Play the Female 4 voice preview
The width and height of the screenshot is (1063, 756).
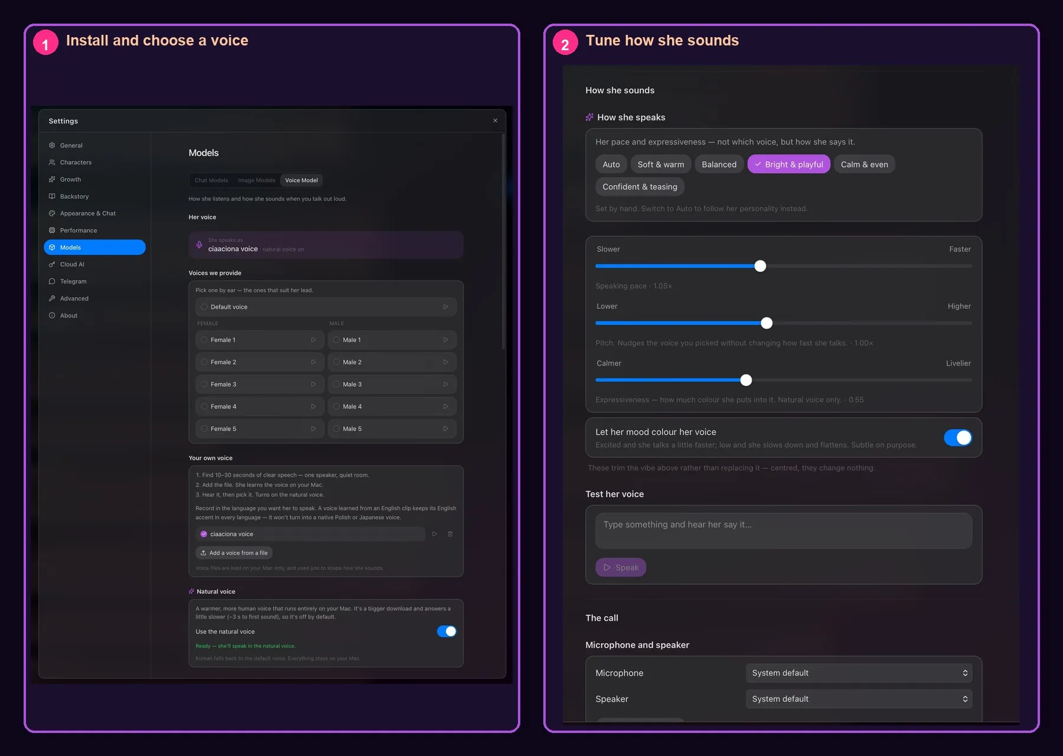tap(314, 407)
